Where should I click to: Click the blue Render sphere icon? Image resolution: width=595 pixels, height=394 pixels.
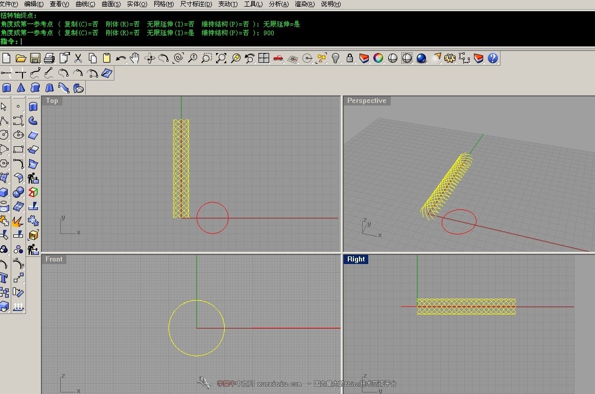(421, 58)
